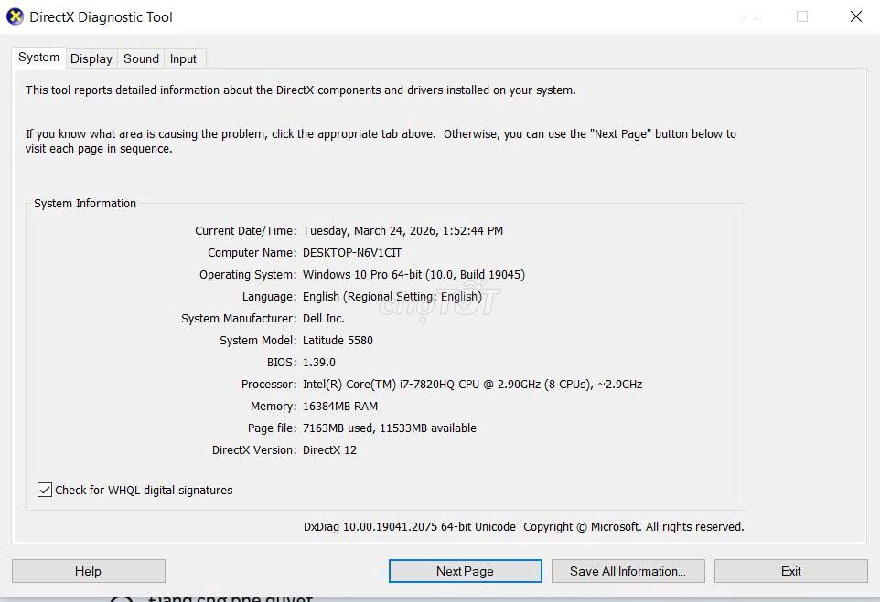Click the BIOS version 1.39.0 value

(319, 363)
